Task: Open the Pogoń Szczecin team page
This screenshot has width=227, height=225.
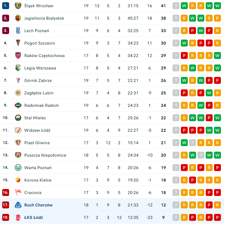Action: [x=40, y=43]
